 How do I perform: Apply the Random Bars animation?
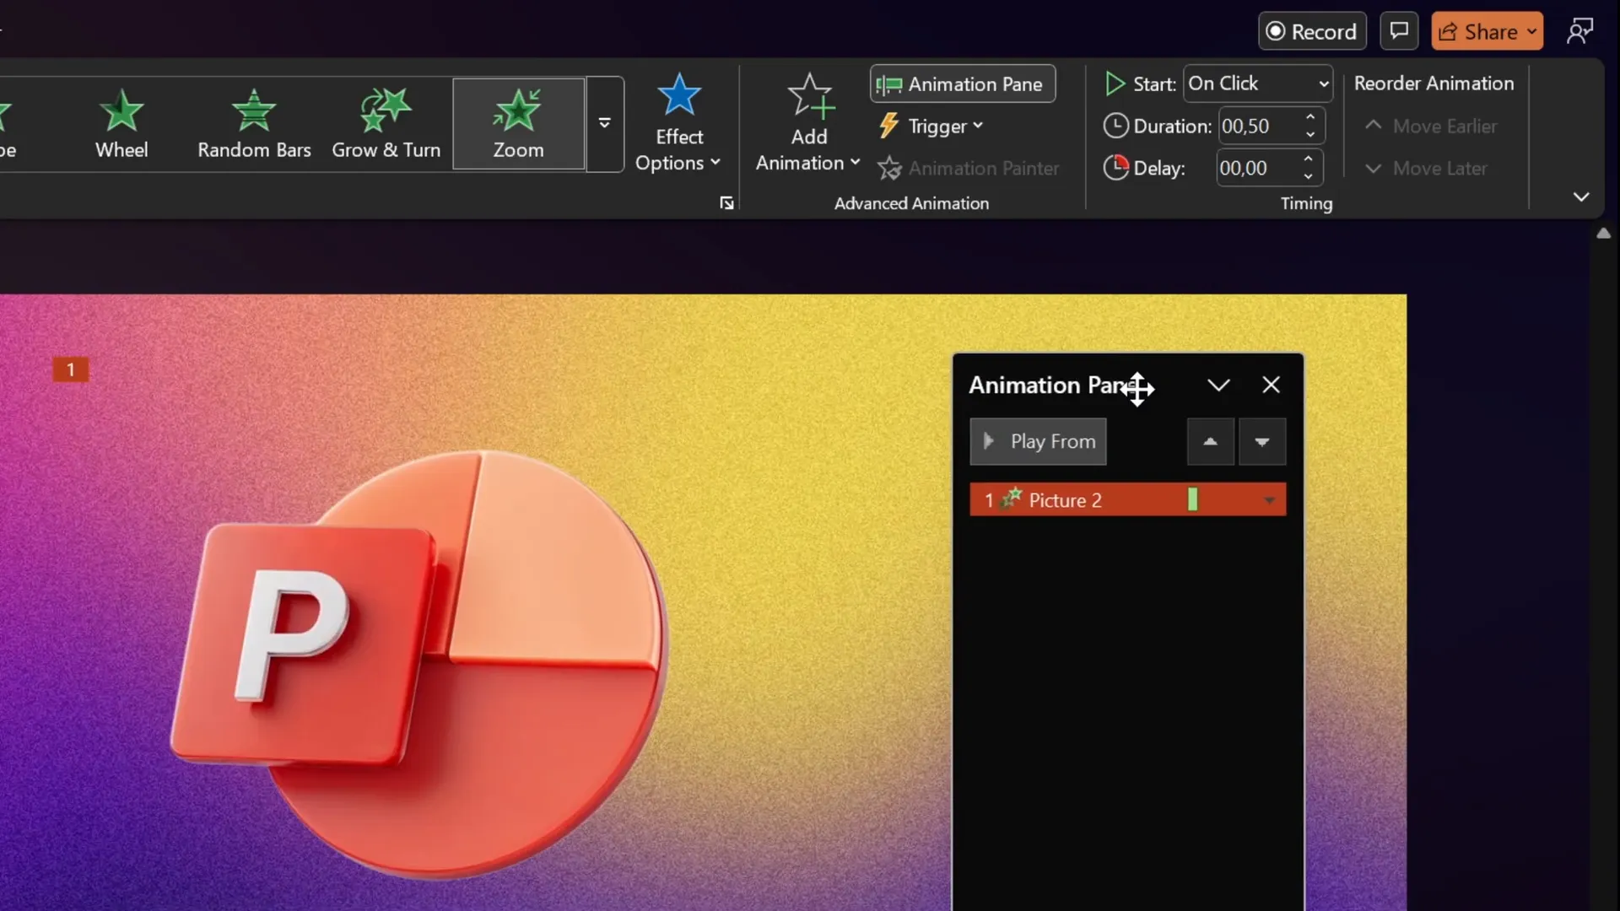[x=254, y=124]
